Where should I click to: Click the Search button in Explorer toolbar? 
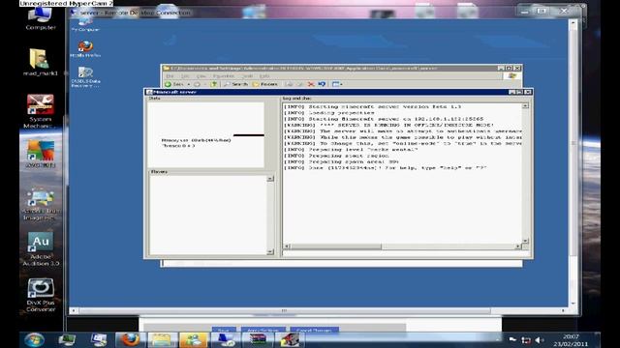coord(235,84)
